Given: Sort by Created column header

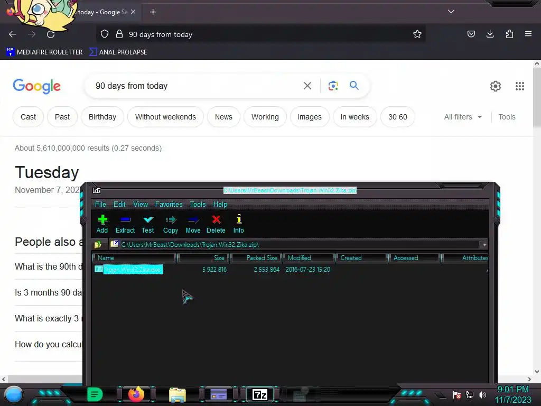Looking at the screenshot, I should click(x=361, y=258).
